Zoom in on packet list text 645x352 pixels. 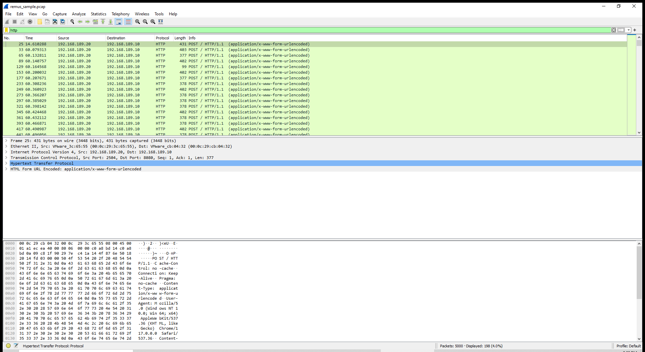[137, 22]
